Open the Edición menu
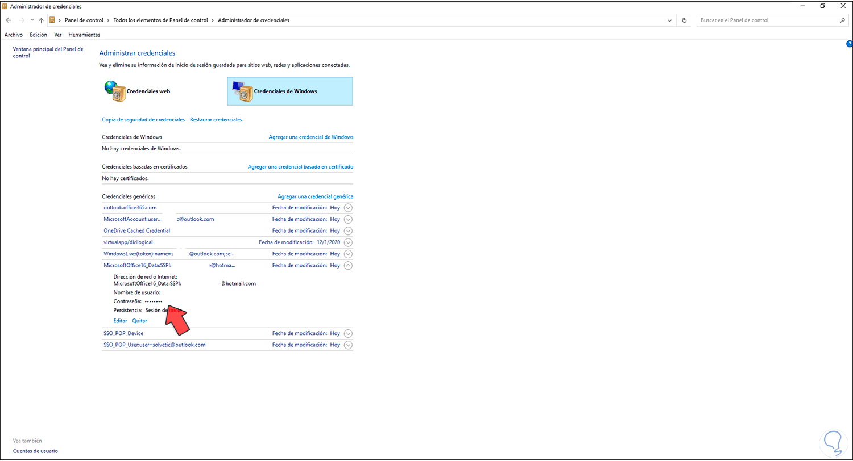 (x=39, y=35)
